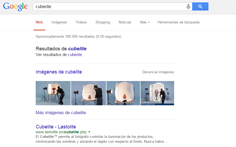Open the 'Imágenes de cubelite' heading link

point(59,72)
